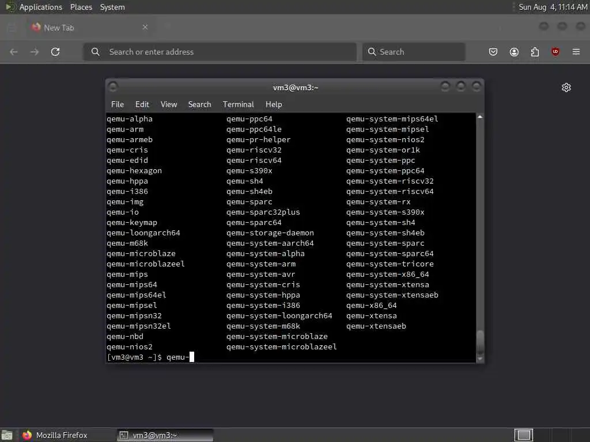Open the Applications menu in top panel
Image resolution: width=590 pixels, height=442 pixels.
[x=41, y=7]
